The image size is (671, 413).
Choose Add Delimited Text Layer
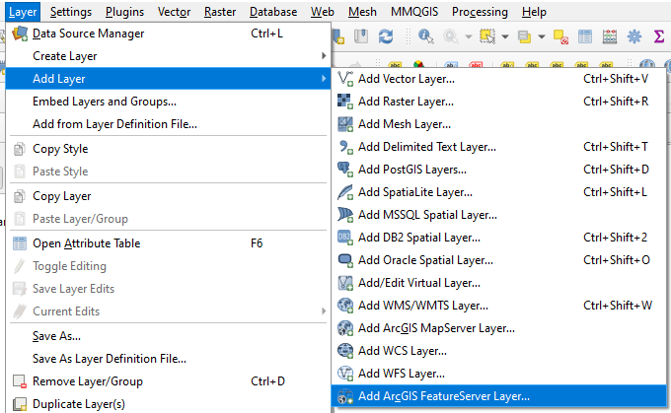pos(499,147)
